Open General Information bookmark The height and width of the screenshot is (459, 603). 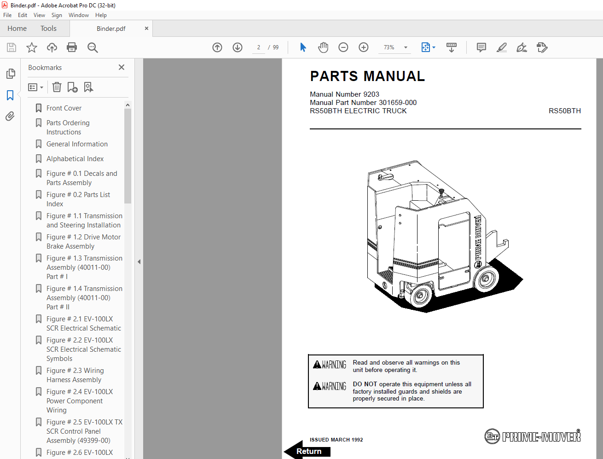click(x=77, y=144)
